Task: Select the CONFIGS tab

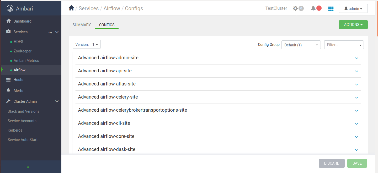Action: [107, 25]
